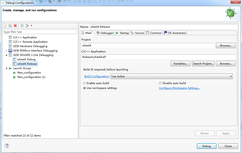The image size is (242, 153).
Task: Collapse GDB SEGGER J-Link Debugging node
Action: click(x=6, y=55)
